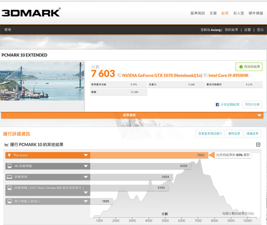267x225 pixels.
Task: Click the 登出 link
Action: click(260, 30)
